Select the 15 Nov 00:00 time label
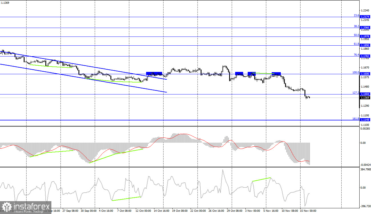This screenshot has width=371, height=214. click(308, 211)
